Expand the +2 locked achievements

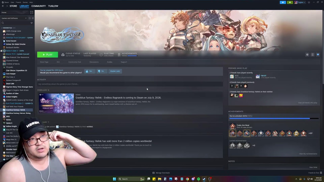(x=254, y=145)
